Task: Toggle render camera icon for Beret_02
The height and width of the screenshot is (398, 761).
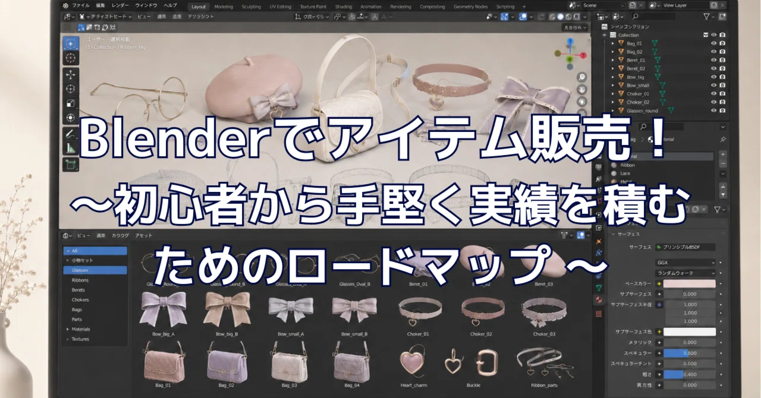Action: (722, 68)
